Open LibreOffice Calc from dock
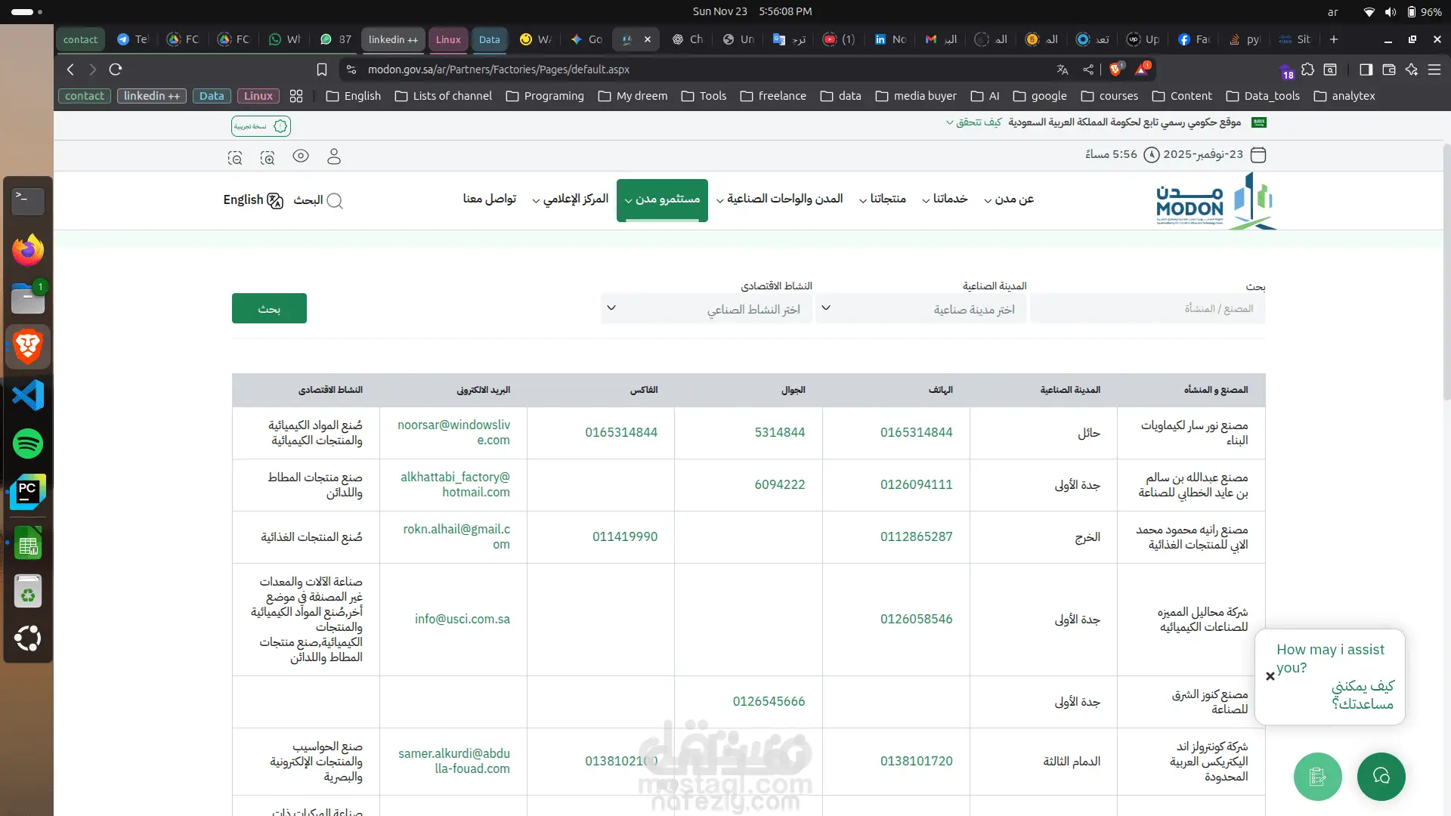This screenshot has height=816, width=1451. (28, 542)
